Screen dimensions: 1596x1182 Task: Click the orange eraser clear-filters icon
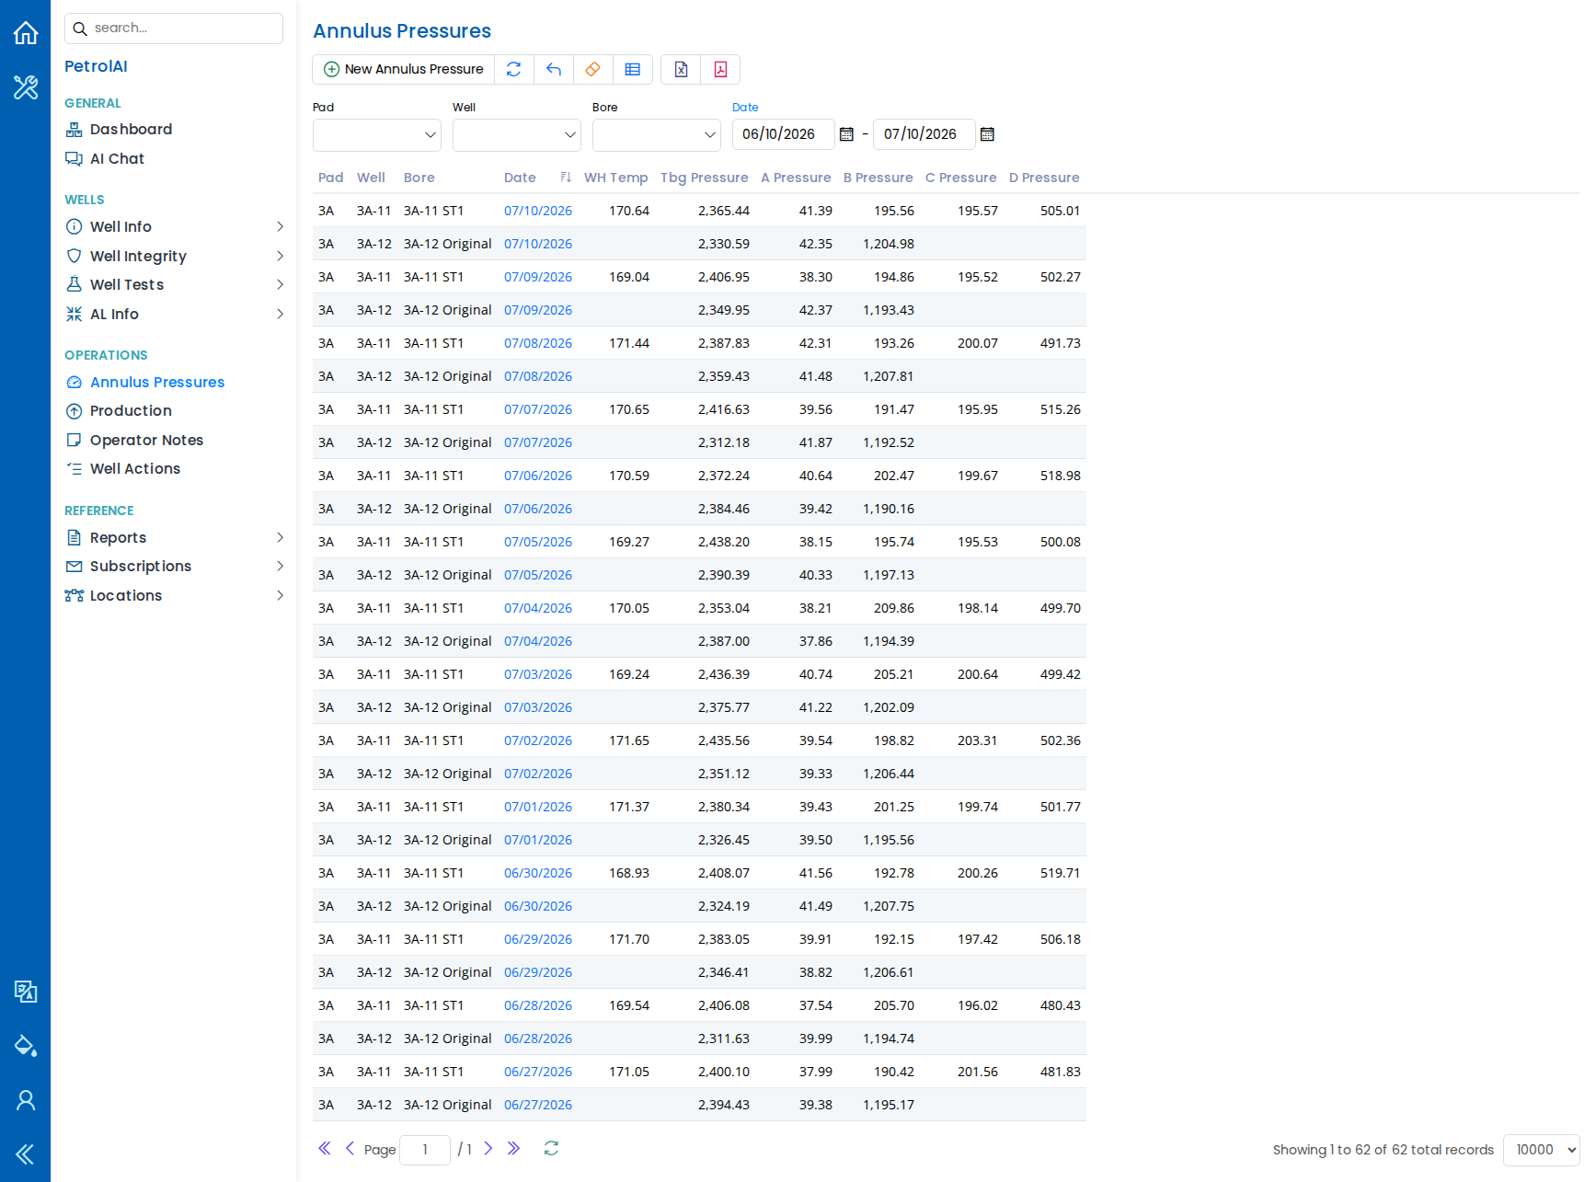click(593, 69)
